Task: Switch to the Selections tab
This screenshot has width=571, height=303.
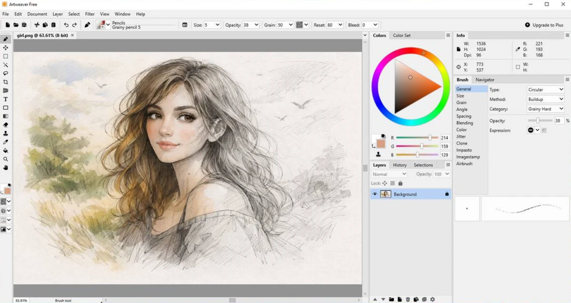Action: point(423,165)
